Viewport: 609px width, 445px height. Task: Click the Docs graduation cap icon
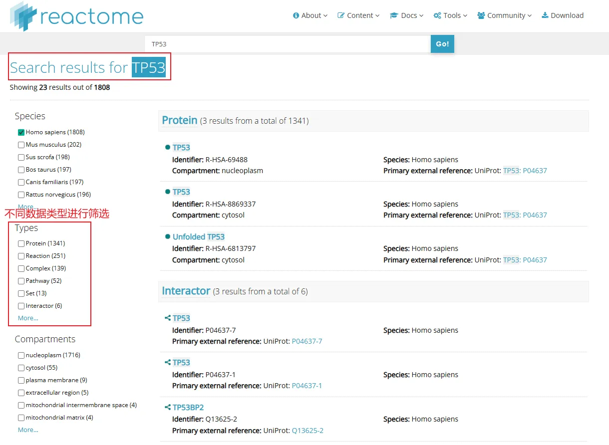click(x=394, y=15)
